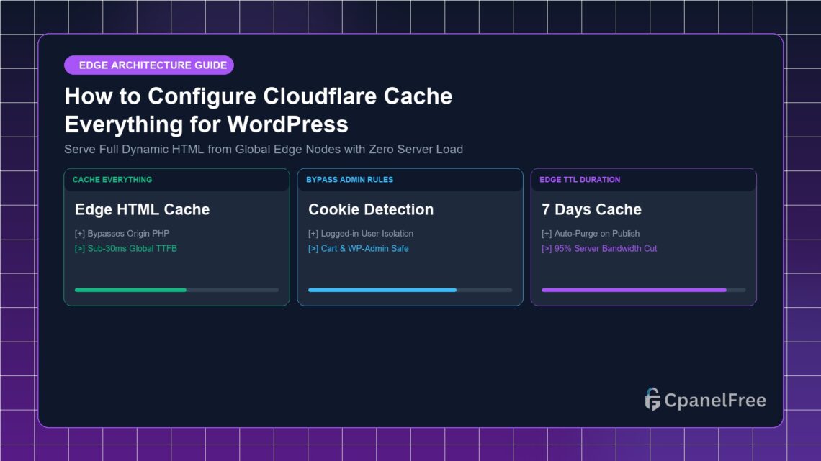The height and width of the screenshot is (461, 821).
Task: Click '[>] Cart & WP-Admin Safe' line
Action: pyautogui.click(x=358, y=249)
